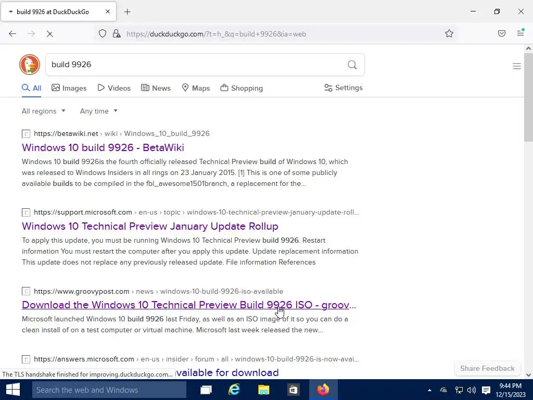Open the network tray icon
Viewport: 533px width, 400px height.
pyautogui.click(x=459, y=390)
